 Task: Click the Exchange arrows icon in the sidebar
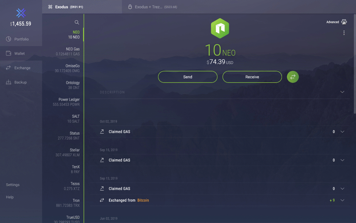coord(8,68)
